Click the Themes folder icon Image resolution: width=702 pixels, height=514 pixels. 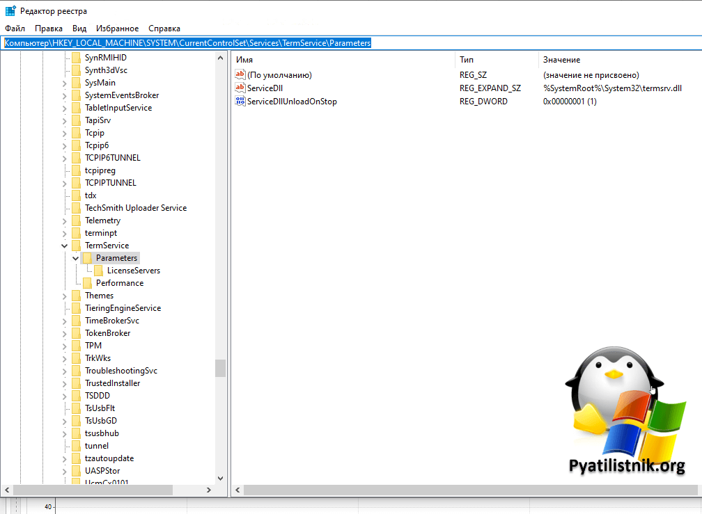[77, 296]
